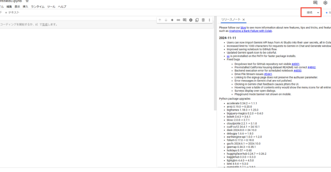Open the 挿入 menu
The height and width of the screenshot is (172, 331).
pyautogui.click(x=25, y=6)
